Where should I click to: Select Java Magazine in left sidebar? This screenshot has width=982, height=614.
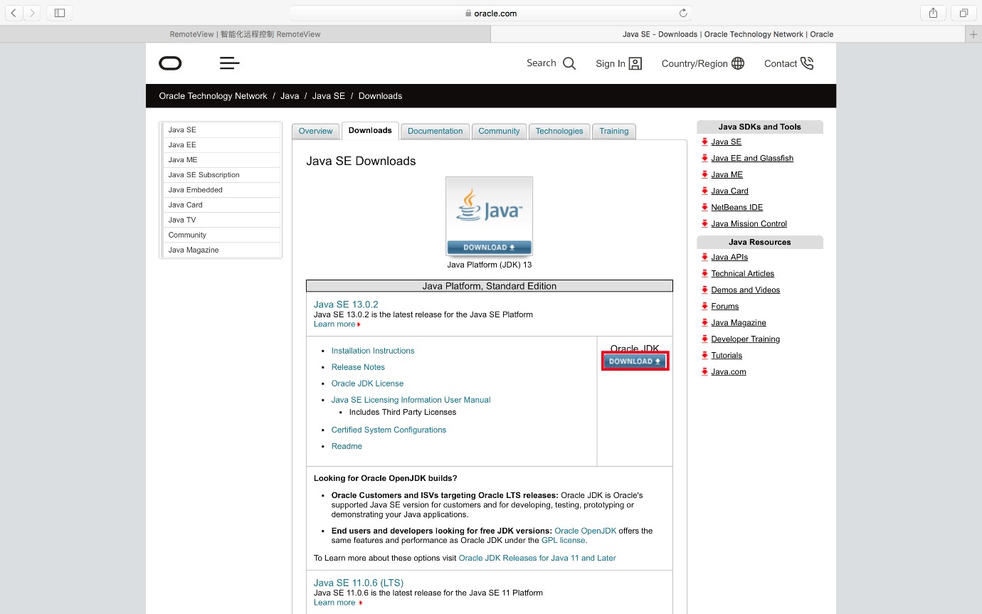point(221,250)
